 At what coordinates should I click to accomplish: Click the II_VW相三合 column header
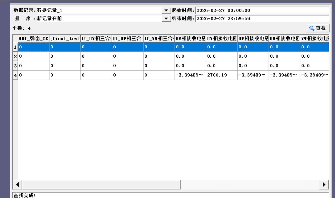pos(159,39)
